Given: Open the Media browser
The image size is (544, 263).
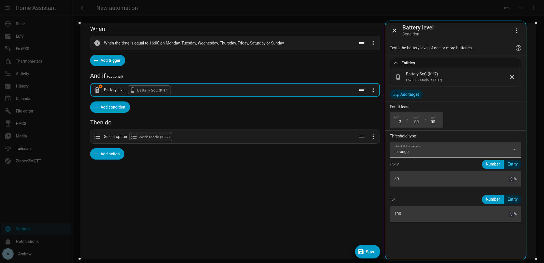Looking at the screenshot, I should point(36,136).
